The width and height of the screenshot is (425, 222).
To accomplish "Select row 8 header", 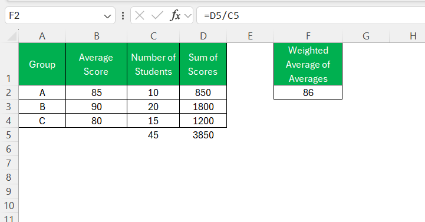I will click(x=9, y=177).
